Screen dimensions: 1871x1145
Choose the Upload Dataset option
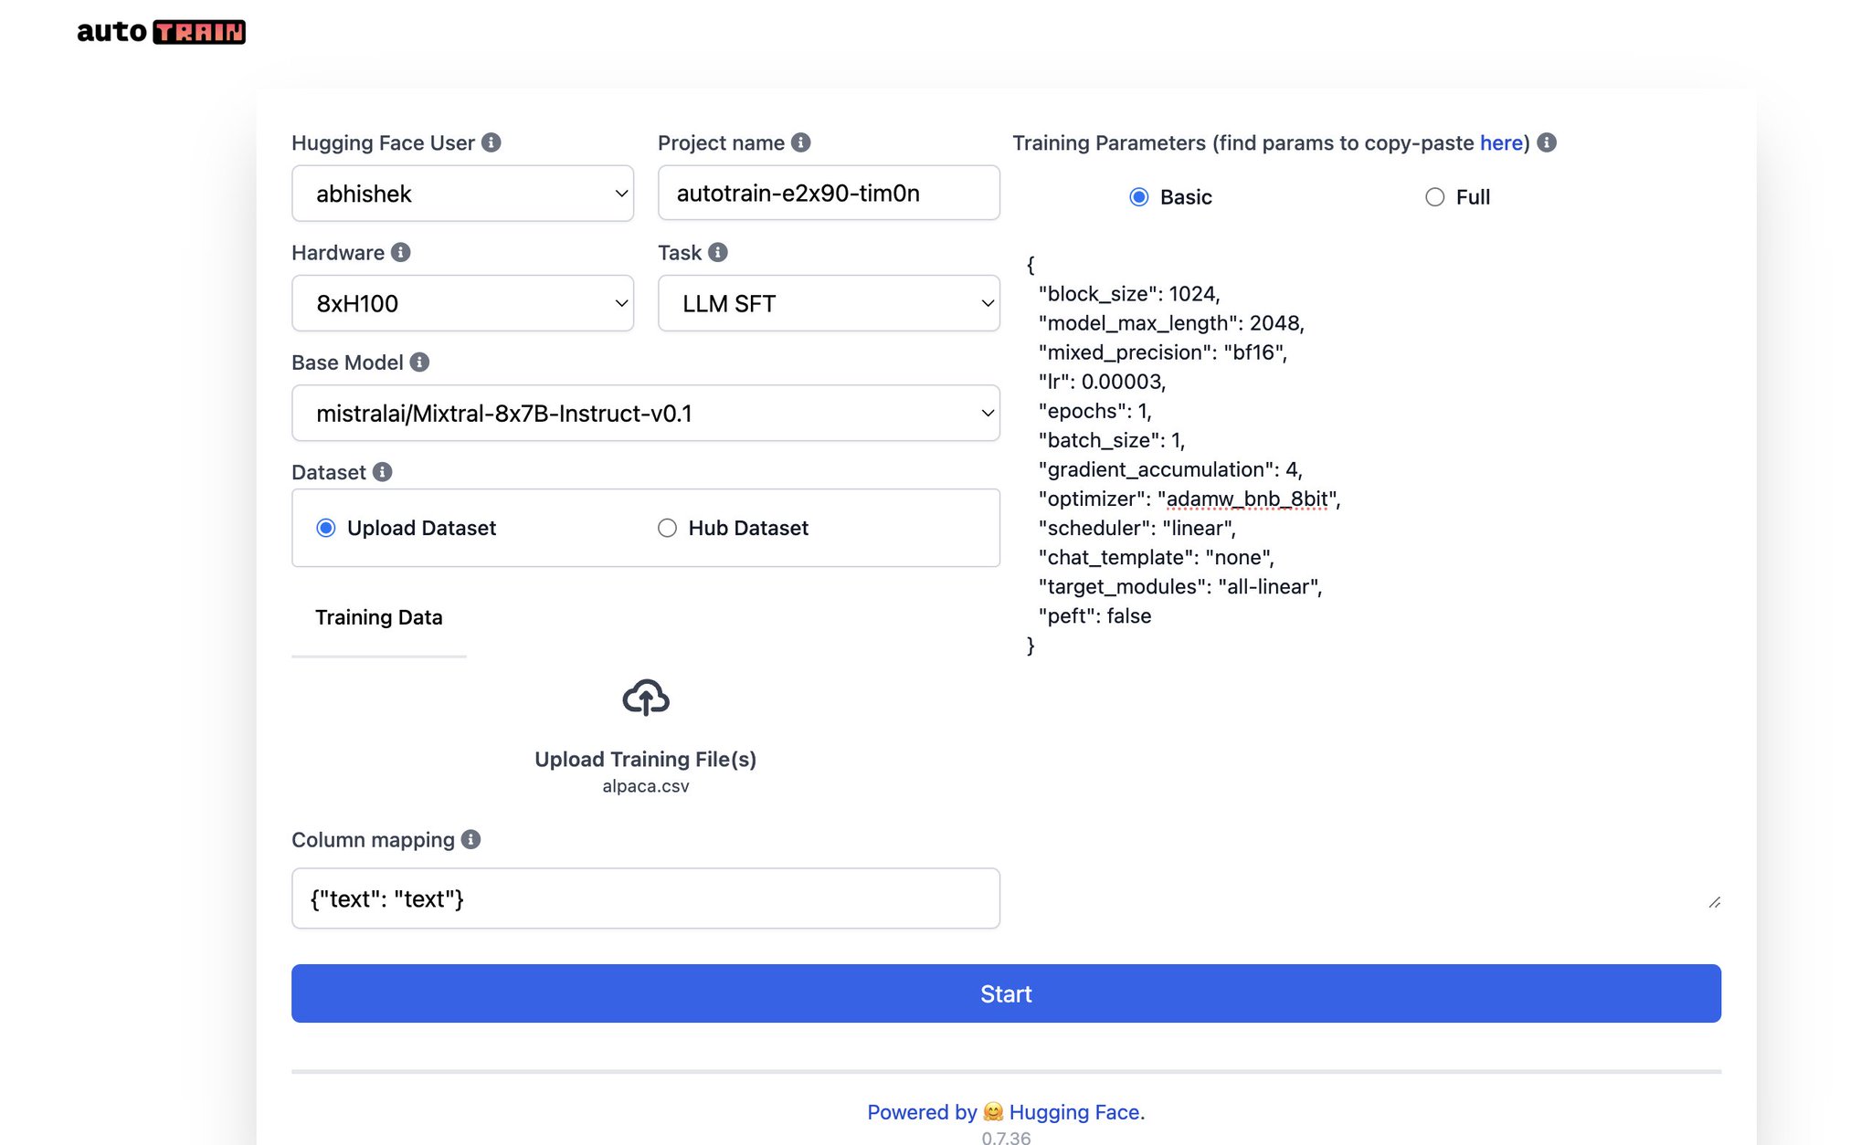coord(326,528)
